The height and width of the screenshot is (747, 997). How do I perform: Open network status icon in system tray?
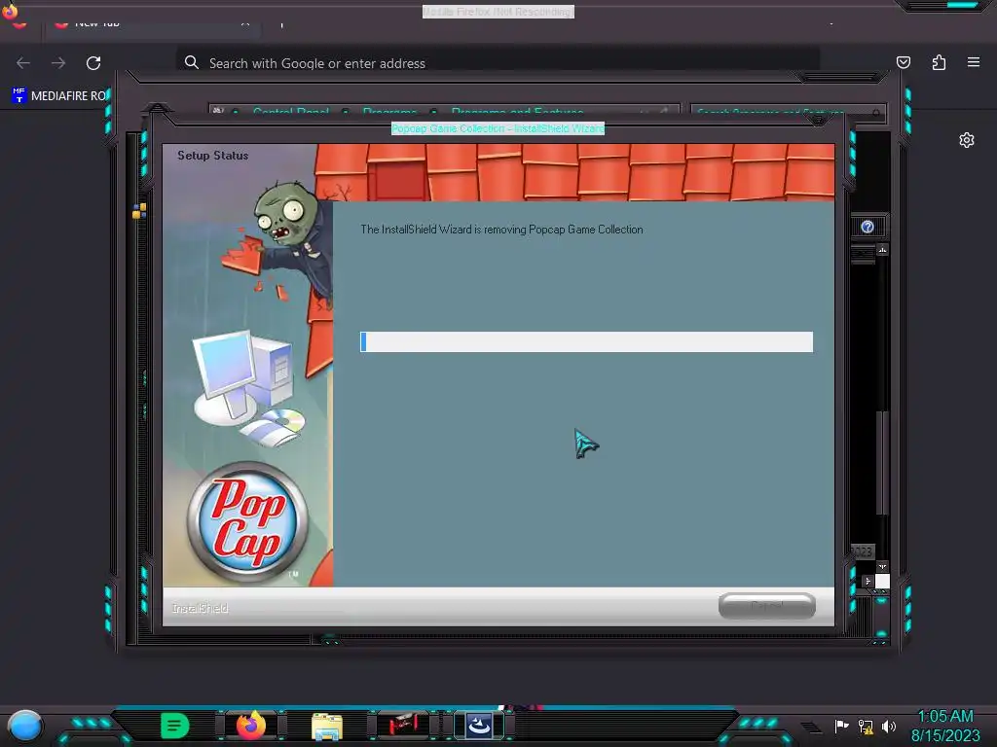pyautogui.click(x=866, y=727)
